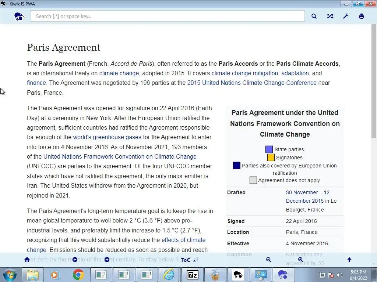Click the Kiwix bird logo icon
The image size is (377, 282).
coord(19,16)
